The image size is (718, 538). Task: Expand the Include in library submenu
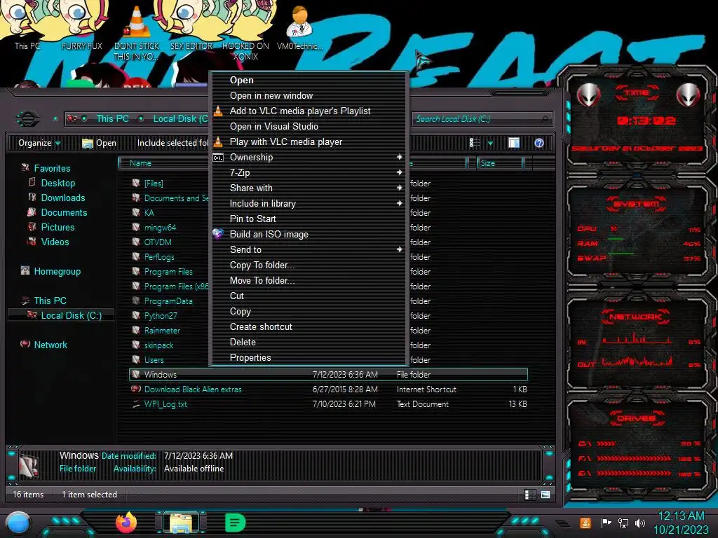coord(309,203)
